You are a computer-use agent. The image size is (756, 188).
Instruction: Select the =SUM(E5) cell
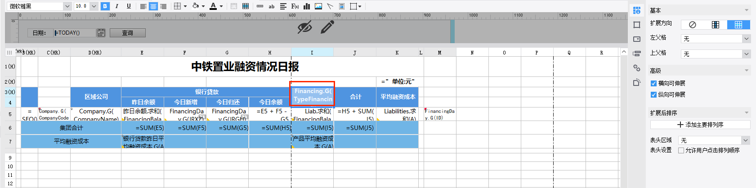click(143, 128)
